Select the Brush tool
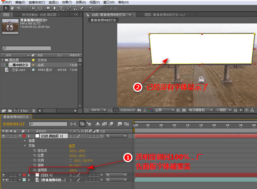 [x=70, y=8]
